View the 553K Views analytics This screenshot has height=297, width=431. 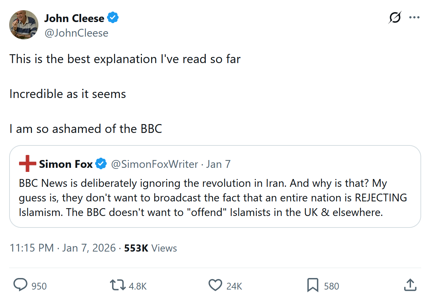[x=150, y=248]
